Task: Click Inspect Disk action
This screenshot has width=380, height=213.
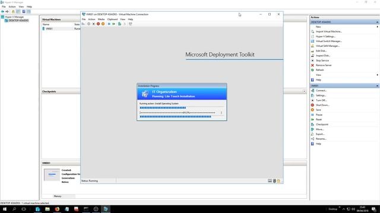Action: (323, 56)
